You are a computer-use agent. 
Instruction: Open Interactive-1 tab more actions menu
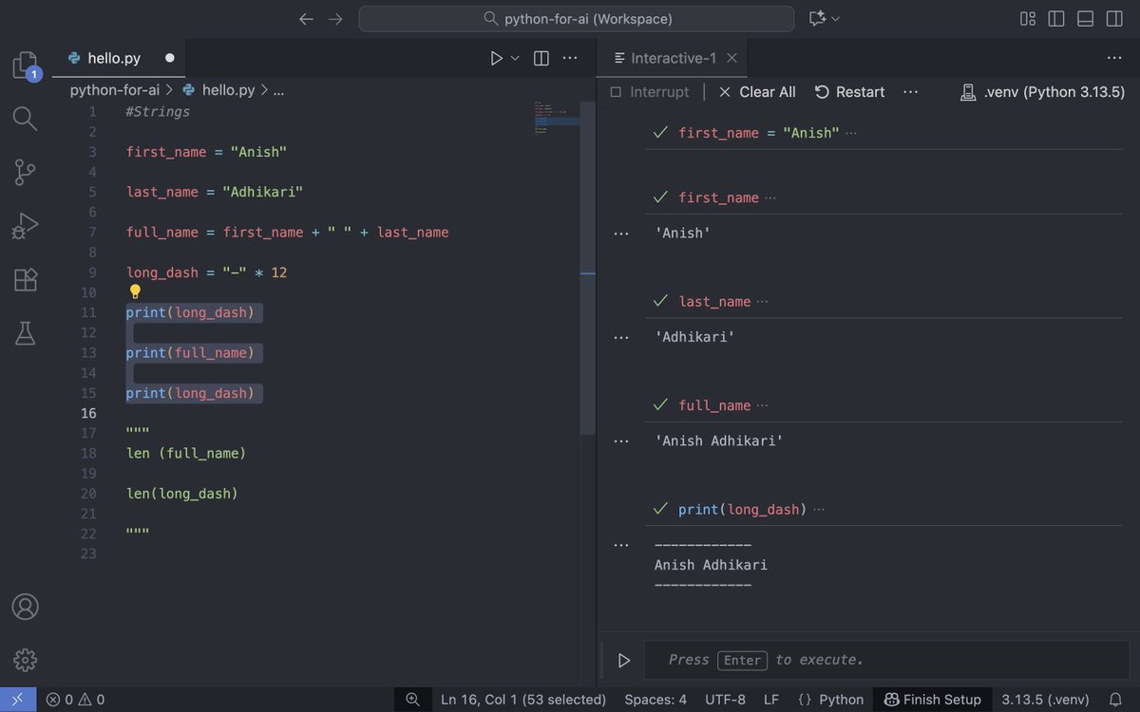[1115, 58]
